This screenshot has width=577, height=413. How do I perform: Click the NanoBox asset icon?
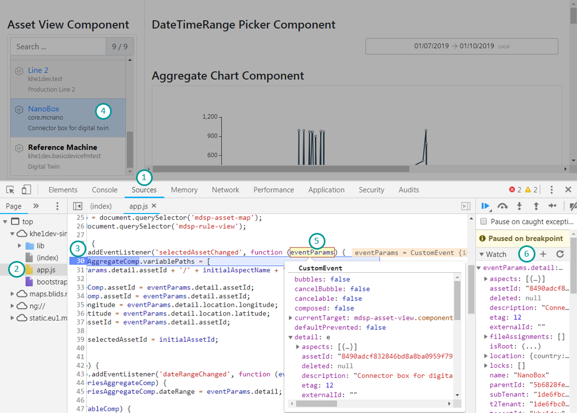19,109
